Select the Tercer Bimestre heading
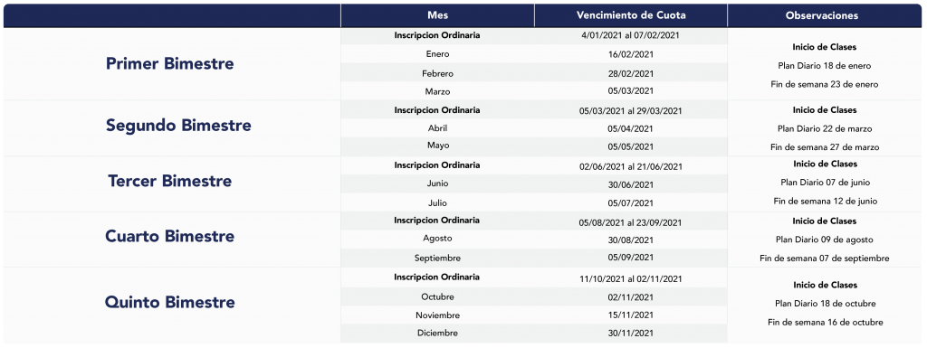This screenshot has width=927, height=348. [x=169, y=181]
